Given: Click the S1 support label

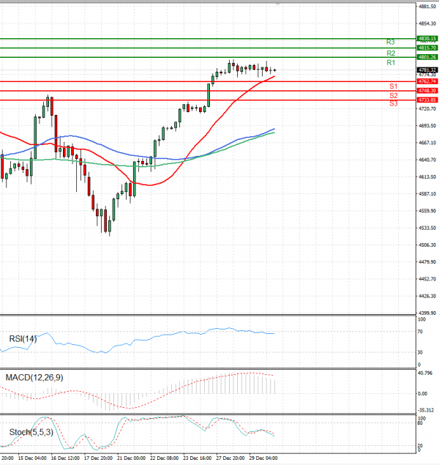Looking at the screenshot, I should [x=394, y=86].
